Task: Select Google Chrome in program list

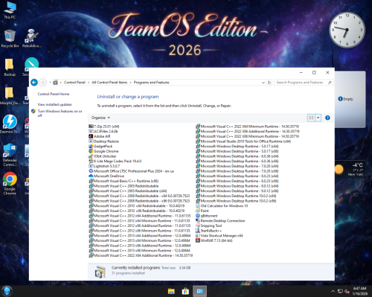Action: 103,151
